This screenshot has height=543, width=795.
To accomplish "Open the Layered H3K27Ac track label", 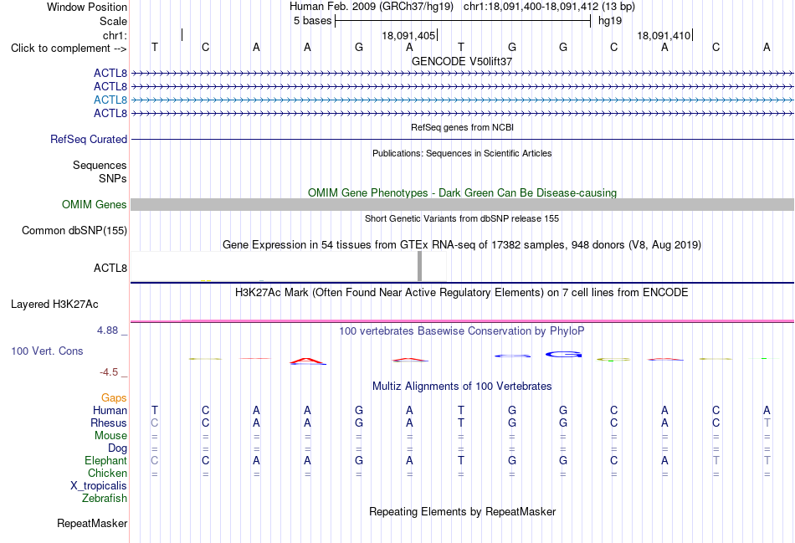I will point(54,305).
